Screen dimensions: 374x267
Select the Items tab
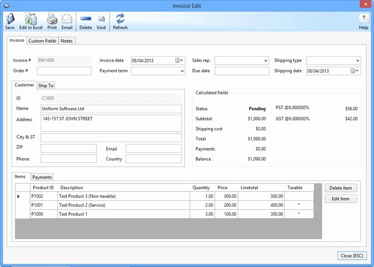(x=20, y=176)
